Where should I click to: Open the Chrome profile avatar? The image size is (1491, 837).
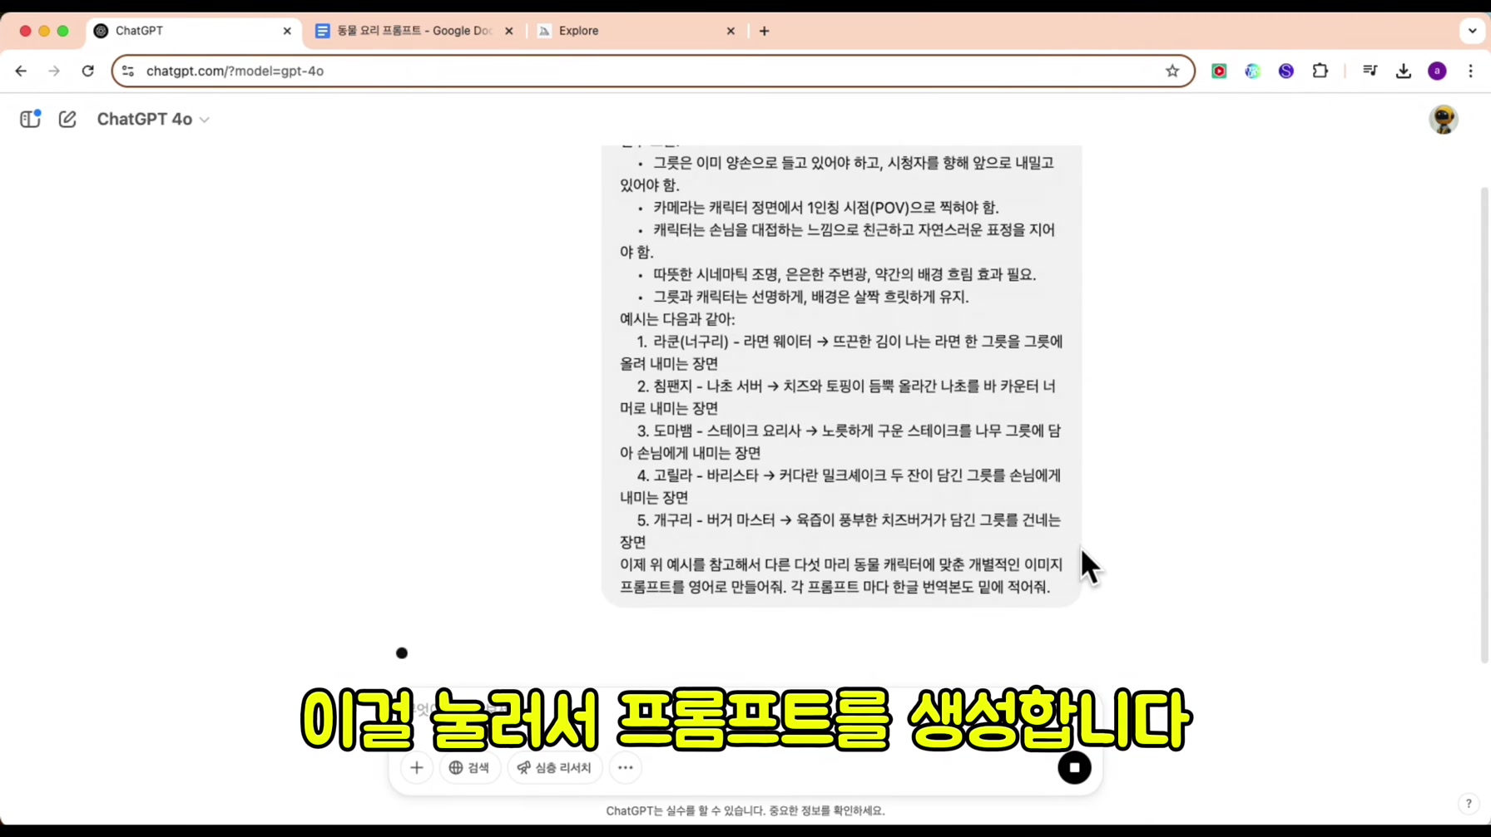pos(1437,71)
